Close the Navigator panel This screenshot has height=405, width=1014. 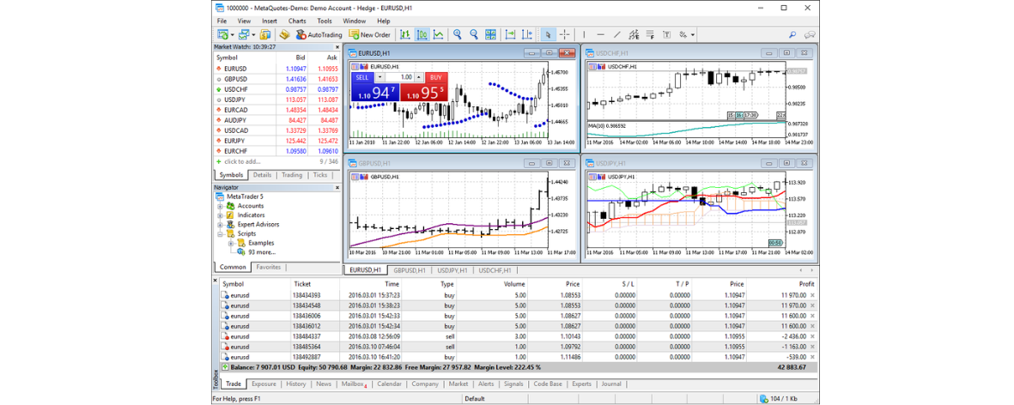coord(337,187)
